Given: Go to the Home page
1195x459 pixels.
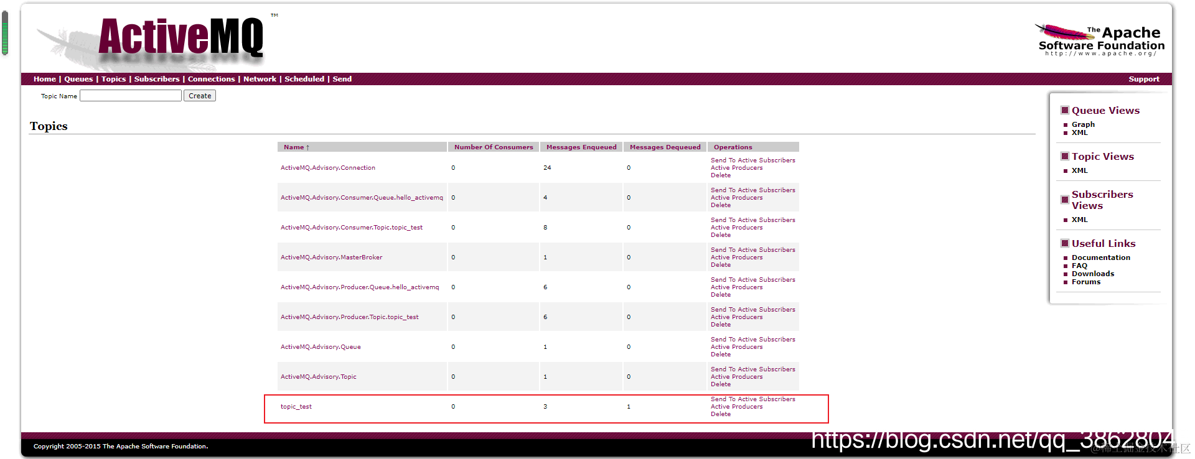Looking at the screenshot, I should pos(45,79).
